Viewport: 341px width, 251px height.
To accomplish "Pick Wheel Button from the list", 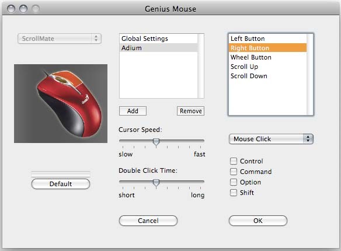I will [x=267, y=57].
